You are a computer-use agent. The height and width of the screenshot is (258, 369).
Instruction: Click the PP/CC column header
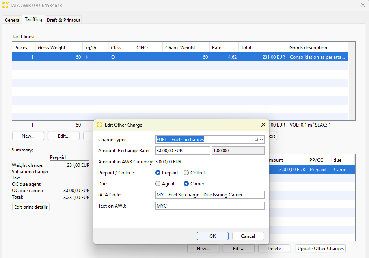pos(319,160)
